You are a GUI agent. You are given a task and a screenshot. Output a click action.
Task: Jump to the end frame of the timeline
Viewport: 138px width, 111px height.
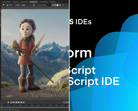(x=24, y=102)
